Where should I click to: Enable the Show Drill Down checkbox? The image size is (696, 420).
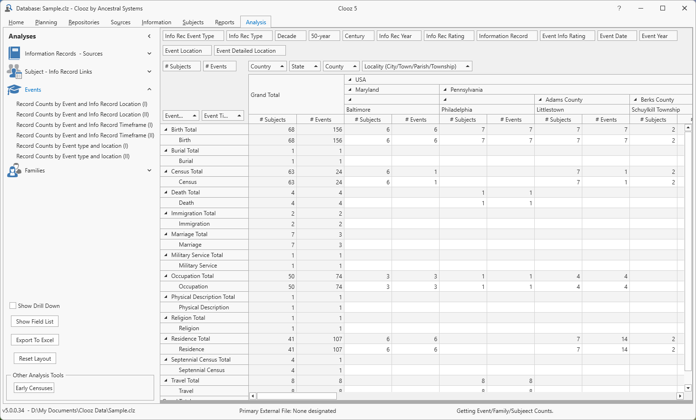(13, 305)
